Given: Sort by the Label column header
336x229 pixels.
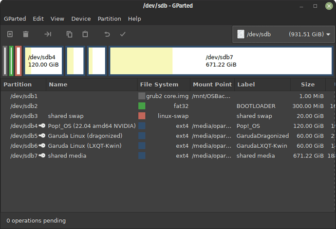Looking at the screenshot, I should point(262,85).
